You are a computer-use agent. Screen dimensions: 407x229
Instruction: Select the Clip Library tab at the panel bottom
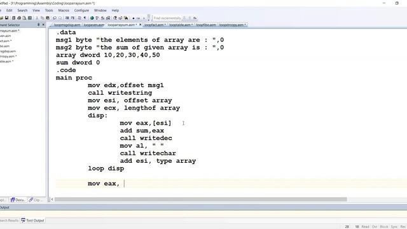(34, 200)
